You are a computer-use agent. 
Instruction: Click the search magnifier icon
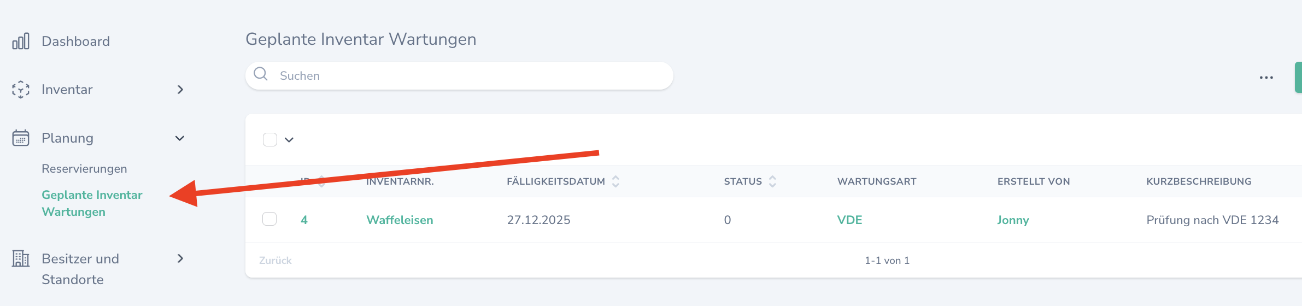click(261, 74)
